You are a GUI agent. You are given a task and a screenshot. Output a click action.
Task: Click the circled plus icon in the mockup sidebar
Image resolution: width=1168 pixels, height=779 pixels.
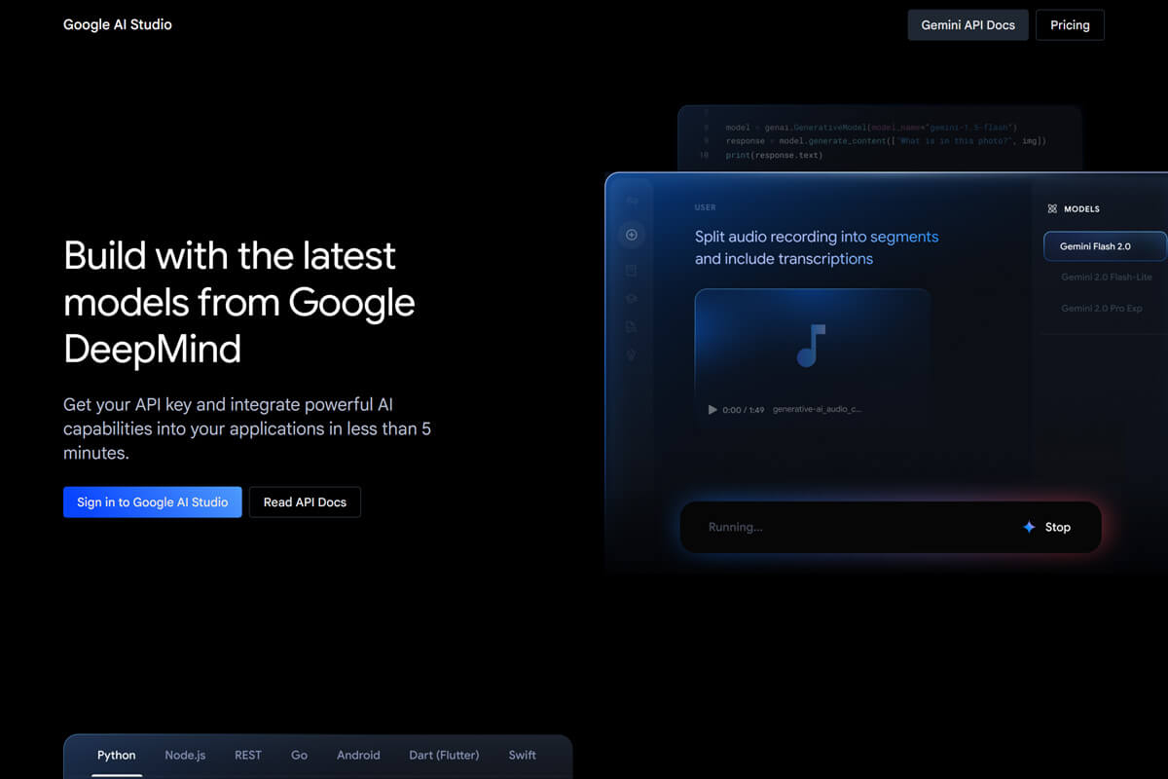pos(632,235)
